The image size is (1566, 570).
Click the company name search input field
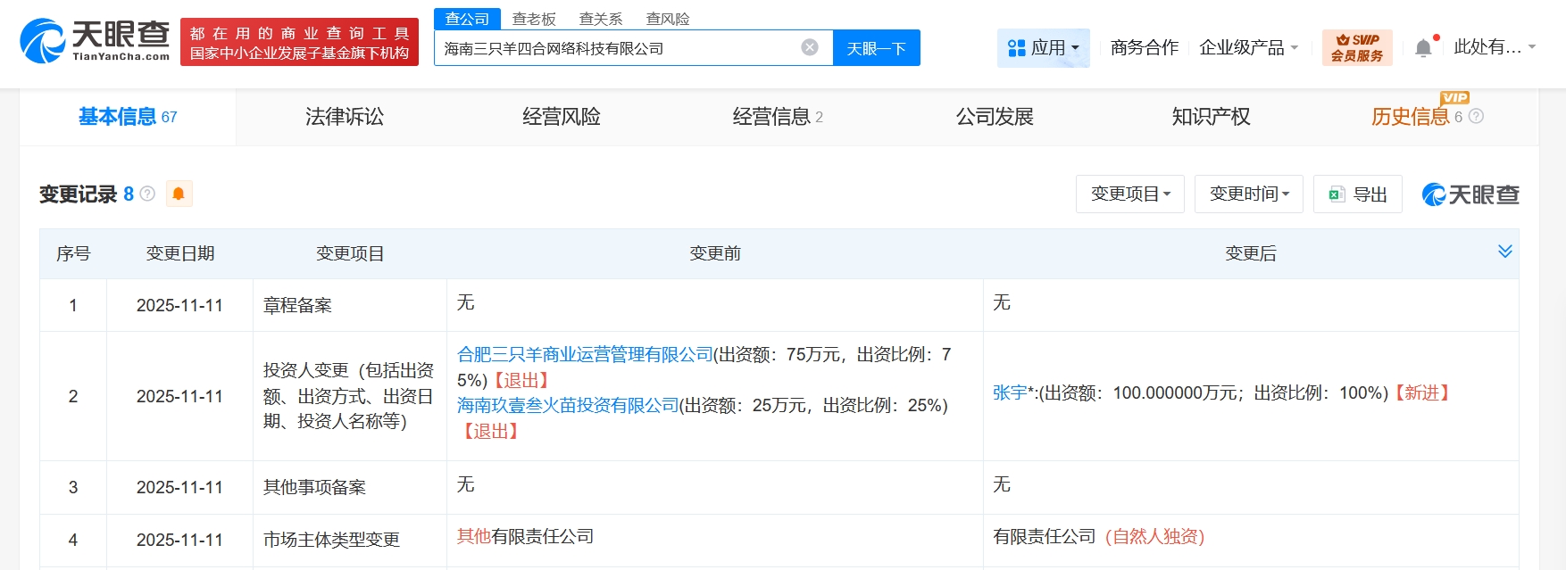pyautogui.click(x=616, y=48)
